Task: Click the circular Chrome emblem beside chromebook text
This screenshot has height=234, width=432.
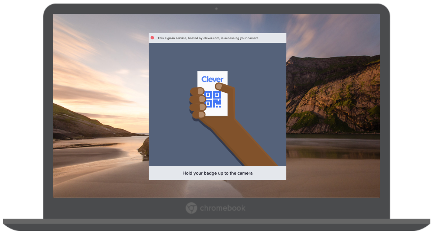Action: (191, 208)
